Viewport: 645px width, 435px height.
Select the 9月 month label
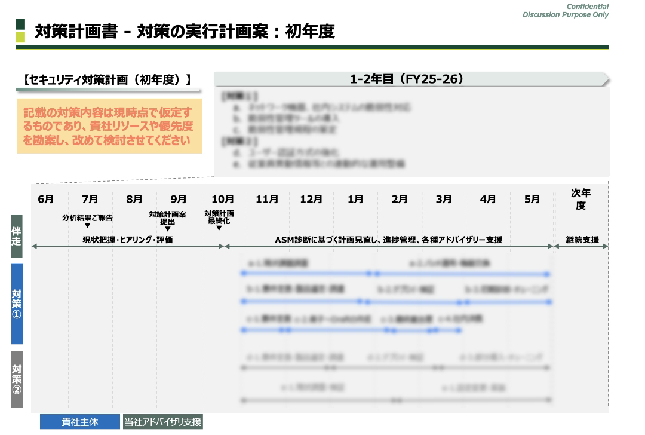coord(178,199)
